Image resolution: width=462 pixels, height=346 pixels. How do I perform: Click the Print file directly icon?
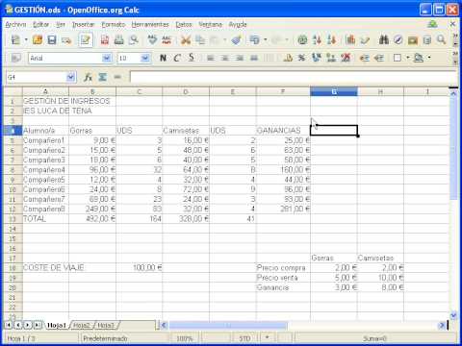pyautogui.click(x=119, y=40)
